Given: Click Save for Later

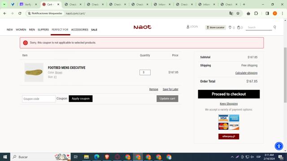Looking at the screenshot, I should coord(170,89).
